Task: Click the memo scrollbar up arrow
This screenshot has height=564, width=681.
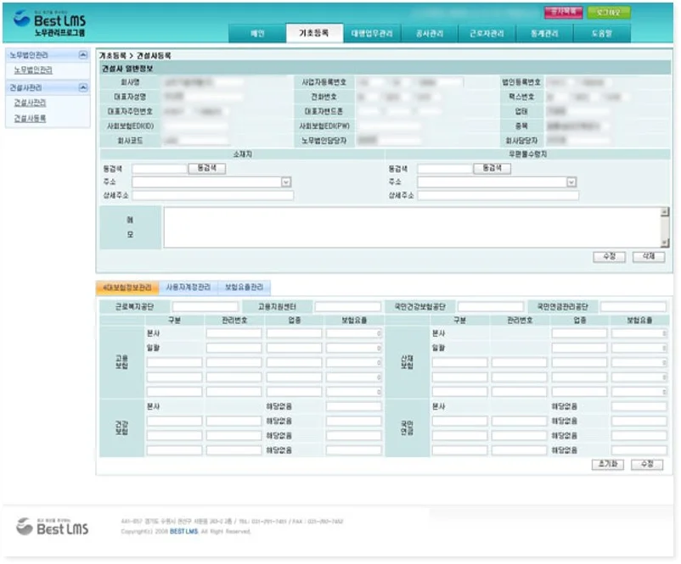Action: [664, 212]
